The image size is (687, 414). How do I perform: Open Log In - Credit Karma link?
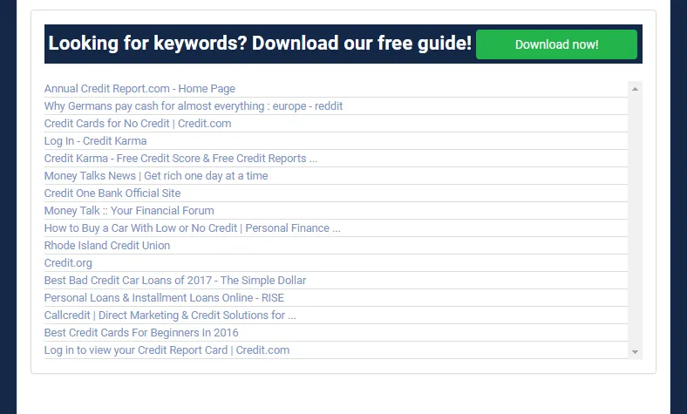pyautogui.click(x=96, y=141)
